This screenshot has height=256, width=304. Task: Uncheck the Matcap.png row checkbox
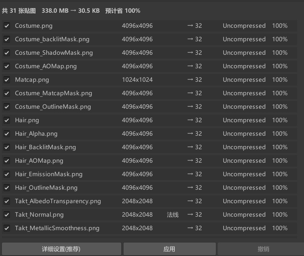(x=7, y=80)
